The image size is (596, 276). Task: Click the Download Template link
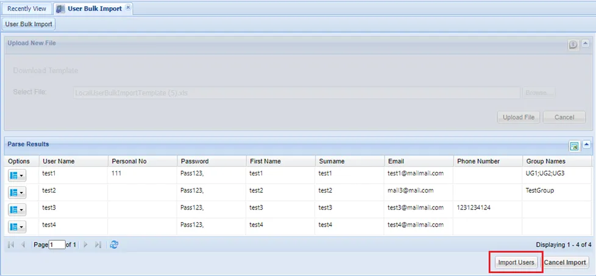[x=46, y=70]
